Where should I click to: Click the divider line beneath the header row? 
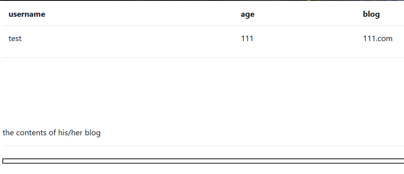pos(203,25)
